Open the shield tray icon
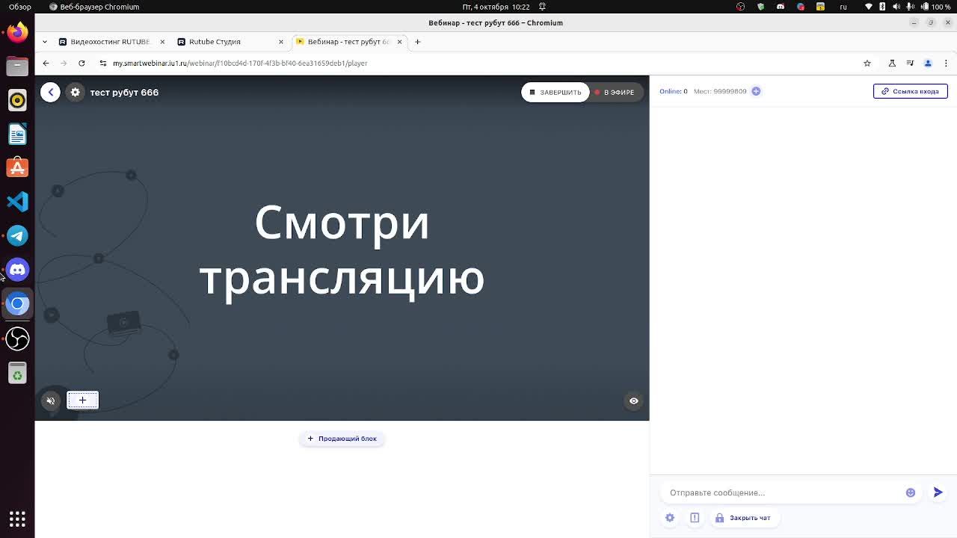 (761, 7)
